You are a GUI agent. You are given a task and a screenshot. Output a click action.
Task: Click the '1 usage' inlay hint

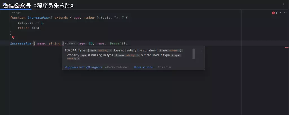15,13
